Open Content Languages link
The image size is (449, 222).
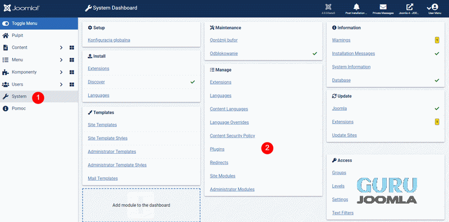[229, 109]
